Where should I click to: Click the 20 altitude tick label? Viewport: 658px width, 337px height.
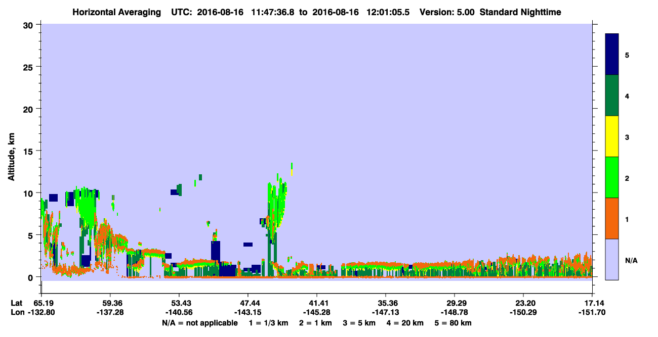pyautogui.click(x=29, y=109)
